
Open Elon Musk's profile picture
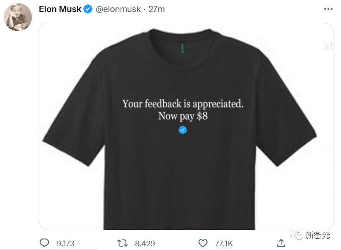click(x=18, y=17)
